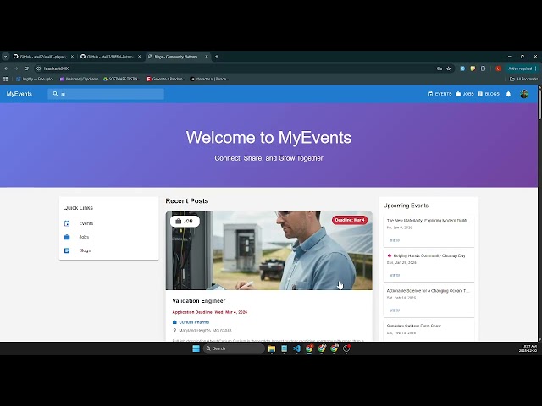Click the Validation Engineer post title
The height and width of the screenshot is (406, 542).
coord(199,301)
